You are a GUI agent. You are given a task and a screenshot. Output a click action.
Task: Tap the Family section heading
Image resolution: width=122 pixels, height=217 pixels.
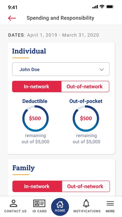[24, 168]
